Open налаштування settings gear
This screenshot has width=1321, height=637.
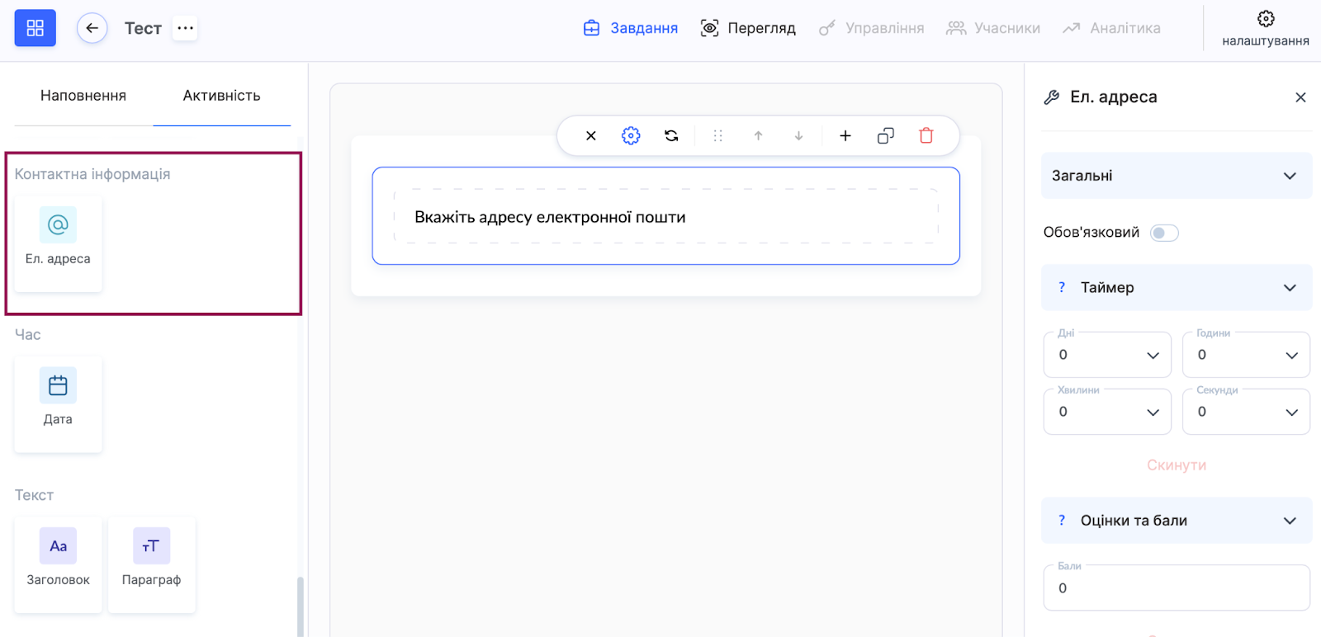click(1266, 28)
